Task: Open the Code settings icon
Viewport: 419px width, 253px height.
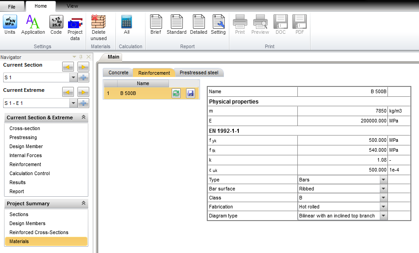Action: (x=56, y=25)
